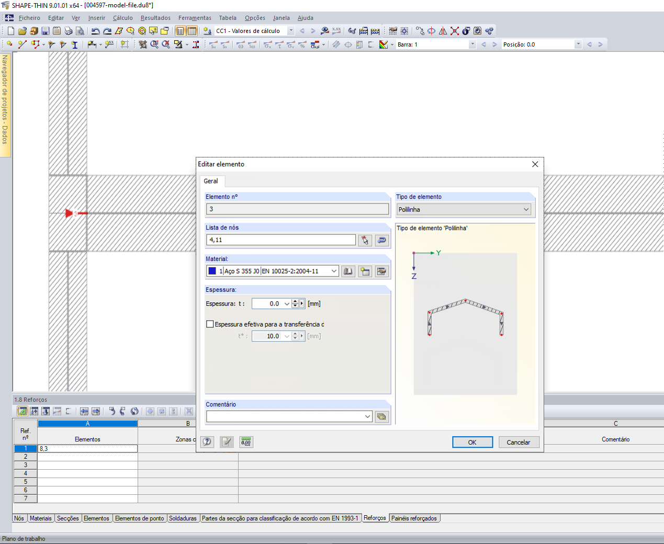This screenshot has width=664, height=544.
Task: Click the new line element icon
Action: pos(22,44)
